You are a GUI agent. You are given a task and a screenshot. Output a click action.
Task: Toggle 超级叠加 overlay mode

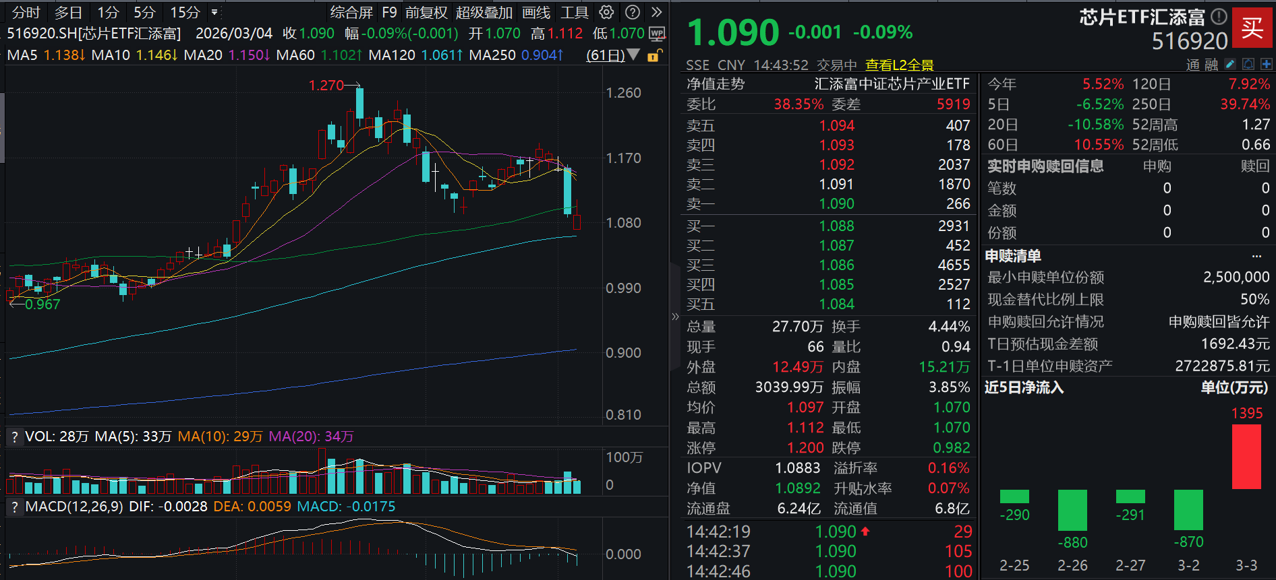pos(484,12)
